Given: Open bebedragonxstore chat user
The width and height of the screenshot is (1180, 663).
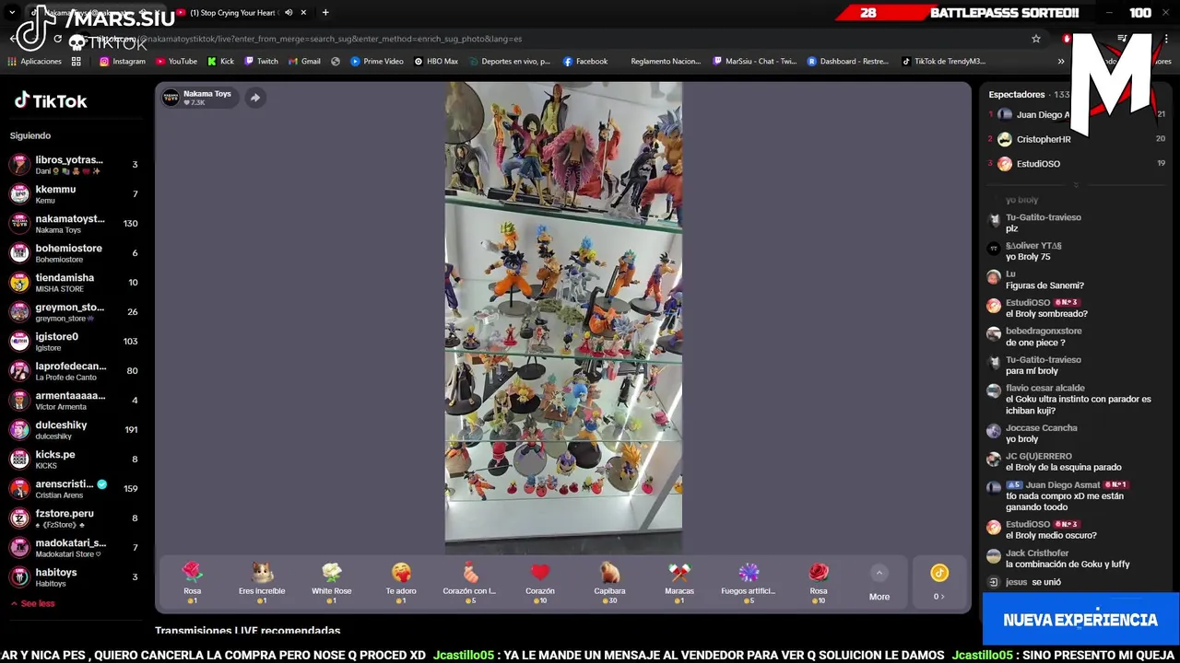Looking at the screenshot, I should click(x=1044, y=331).
